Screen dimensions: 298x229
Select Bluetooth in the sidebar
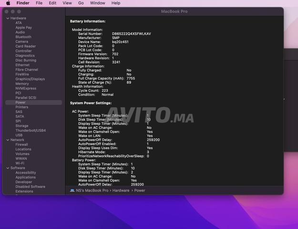pyautogui.click(x=23, y=37)
